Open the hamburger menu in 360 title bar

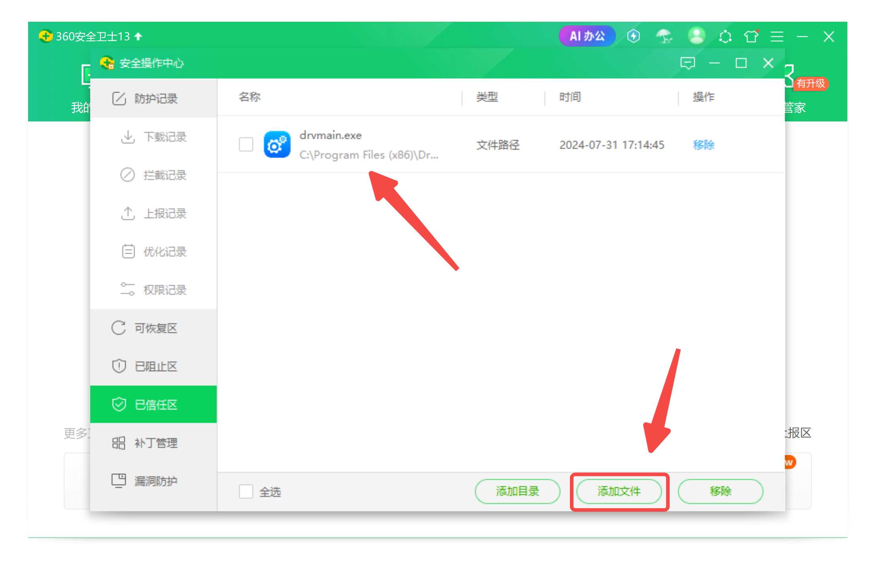(777, 37)
